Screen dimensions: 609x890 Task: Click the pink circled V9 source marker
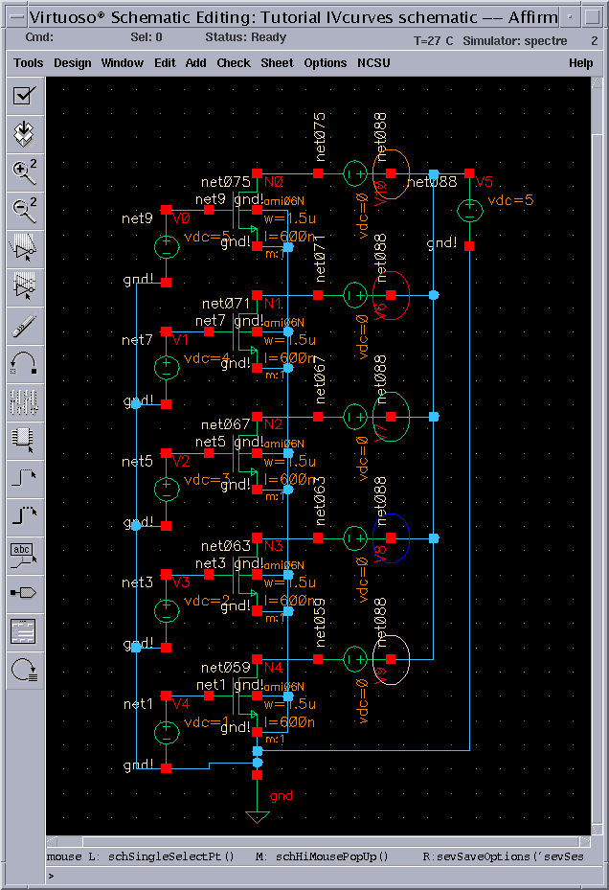point(391,659)
